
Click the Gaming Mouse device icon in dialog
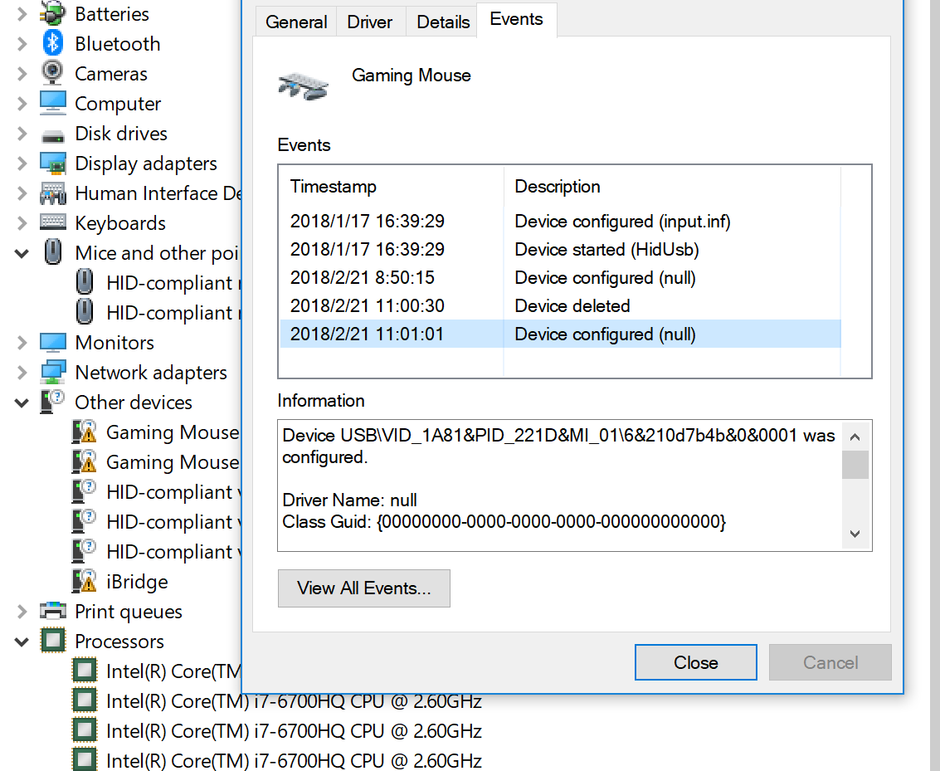click(x=304, y=86)
